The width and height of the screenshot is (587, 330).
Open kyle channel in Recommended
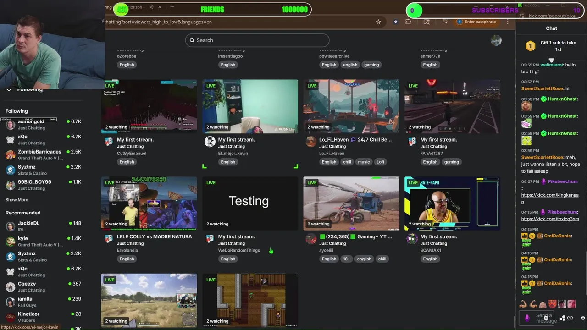pyautogui.click(x=43, y=241)
